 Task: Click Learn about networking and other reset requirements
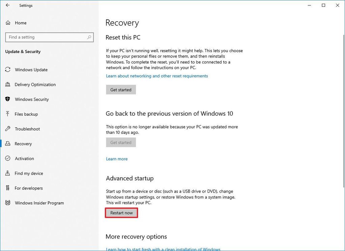coord(157,76)
